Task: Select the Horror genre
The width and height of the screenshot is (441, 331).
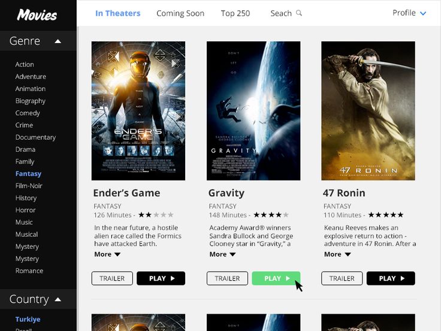Action: 25,210
